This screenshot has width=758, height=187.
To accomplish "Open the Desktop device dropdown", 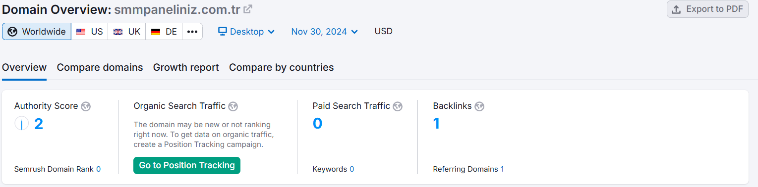I will point(246,32).
